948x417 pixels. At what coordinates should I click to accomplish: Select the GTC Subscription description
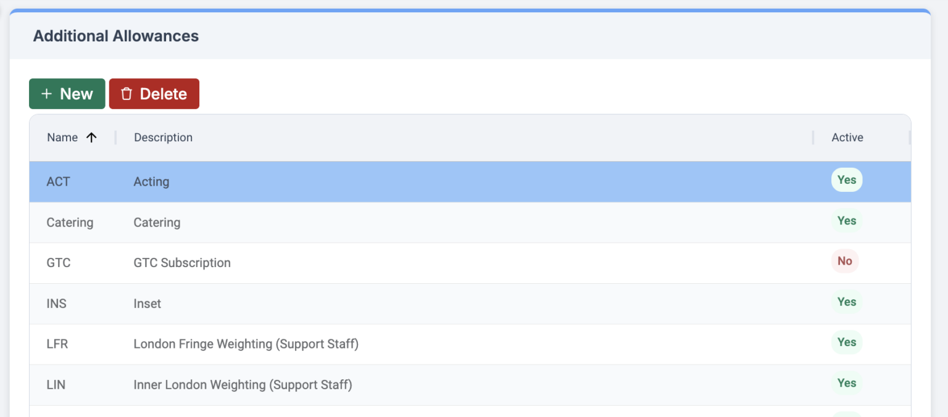(x=182, y=263)
